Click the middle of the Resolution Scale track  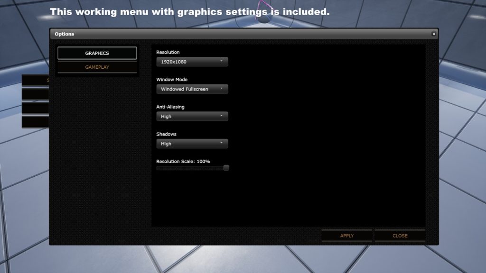(191, 168)
